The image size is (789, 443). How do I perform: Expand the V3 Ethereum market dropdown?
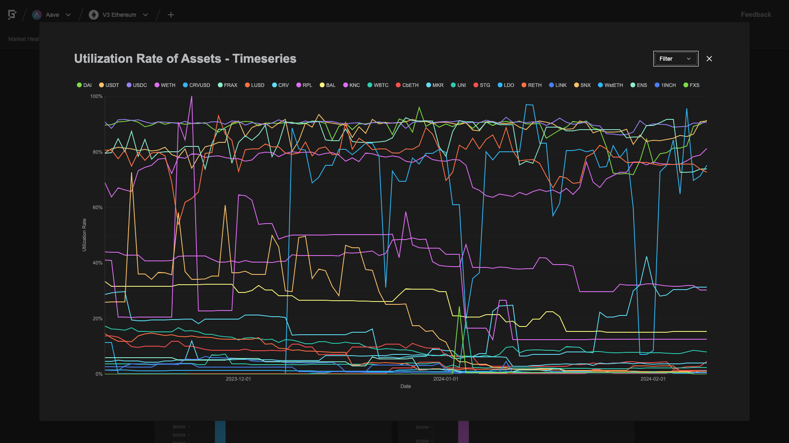coord(119,15)
